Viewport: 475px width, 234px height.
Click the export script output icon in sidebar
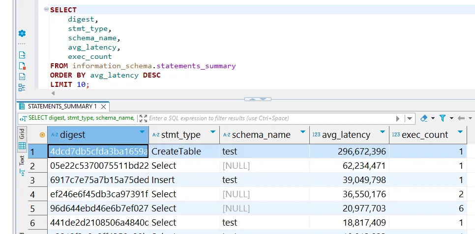(x=22, y=55)
